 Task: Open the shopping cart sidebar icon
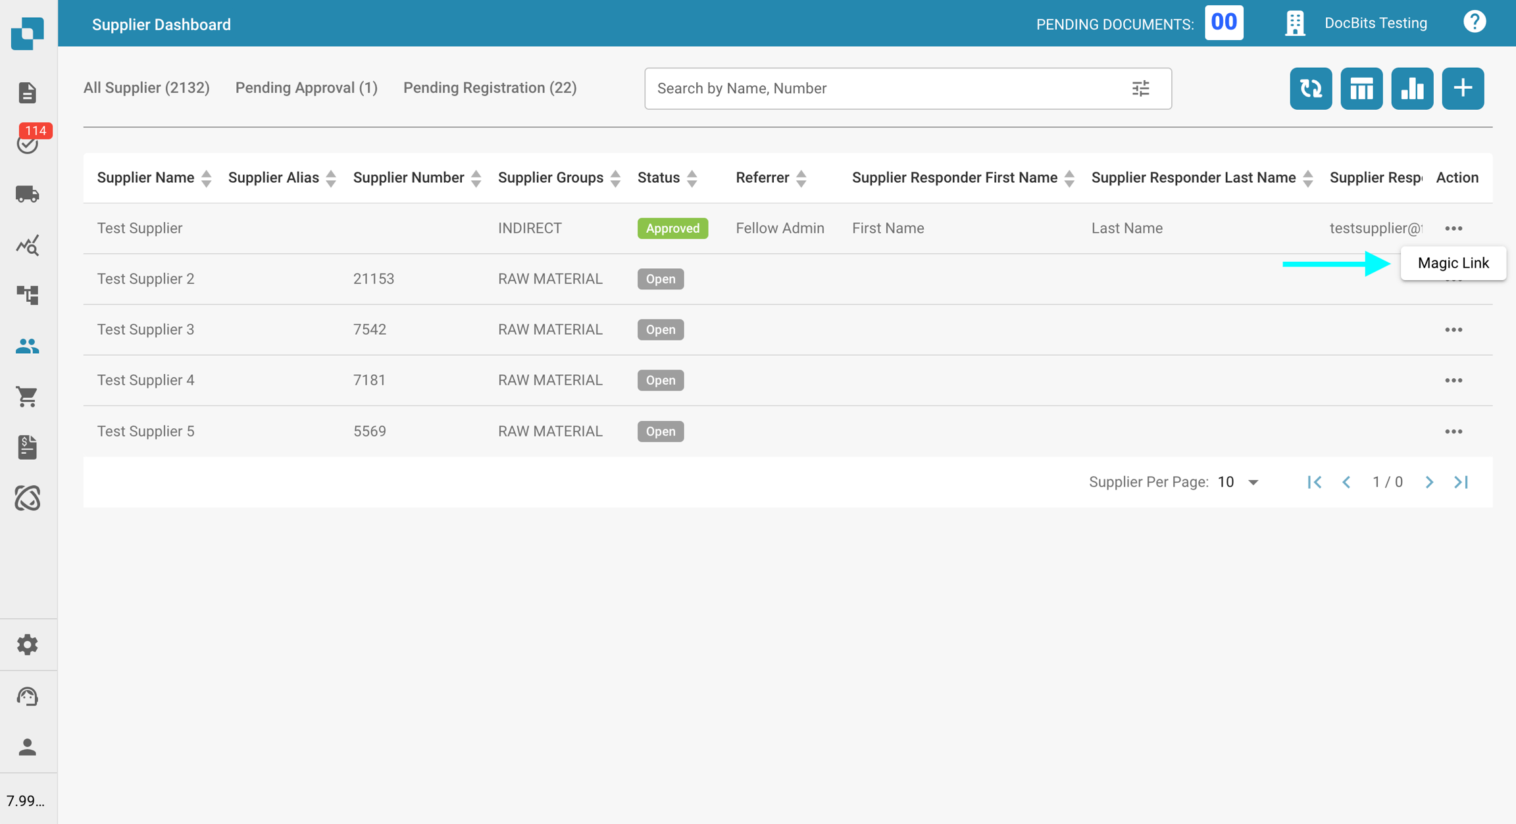pyautogui.click(x=27, y=397)
